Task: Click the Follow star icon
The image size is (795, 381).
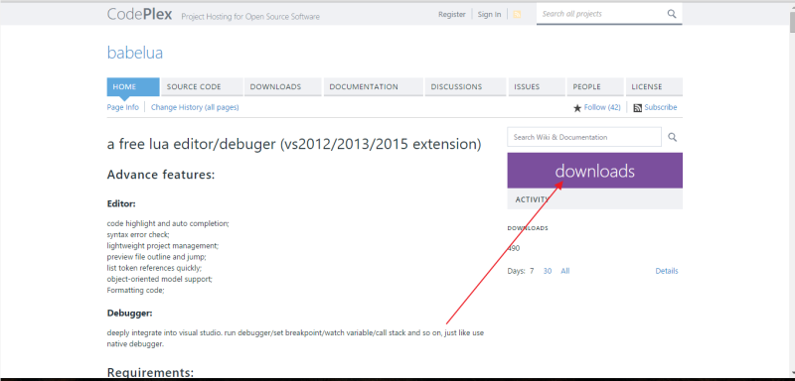Action: [x=577, y=108]
